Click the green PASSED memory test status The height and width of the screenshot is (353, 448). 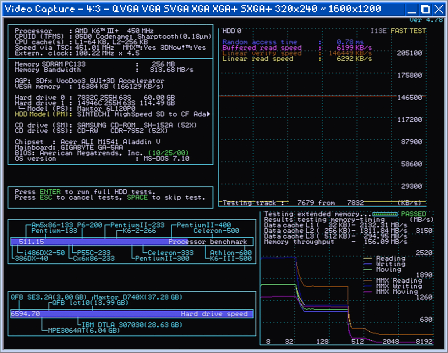[413, 214]
